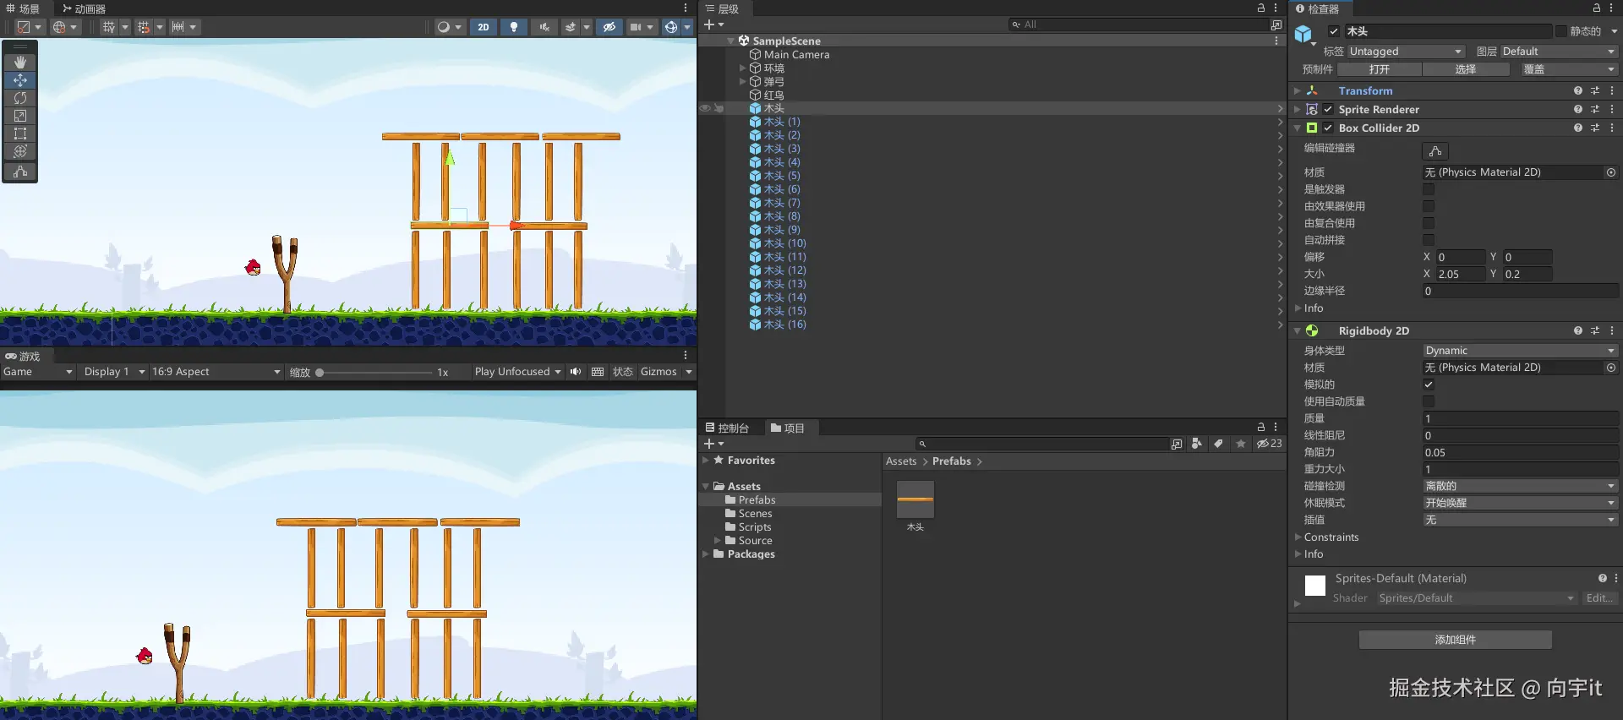1623x720 pixels.
Task: Open handle rotation global/local dropdown
Action: (x=64, y=27)
